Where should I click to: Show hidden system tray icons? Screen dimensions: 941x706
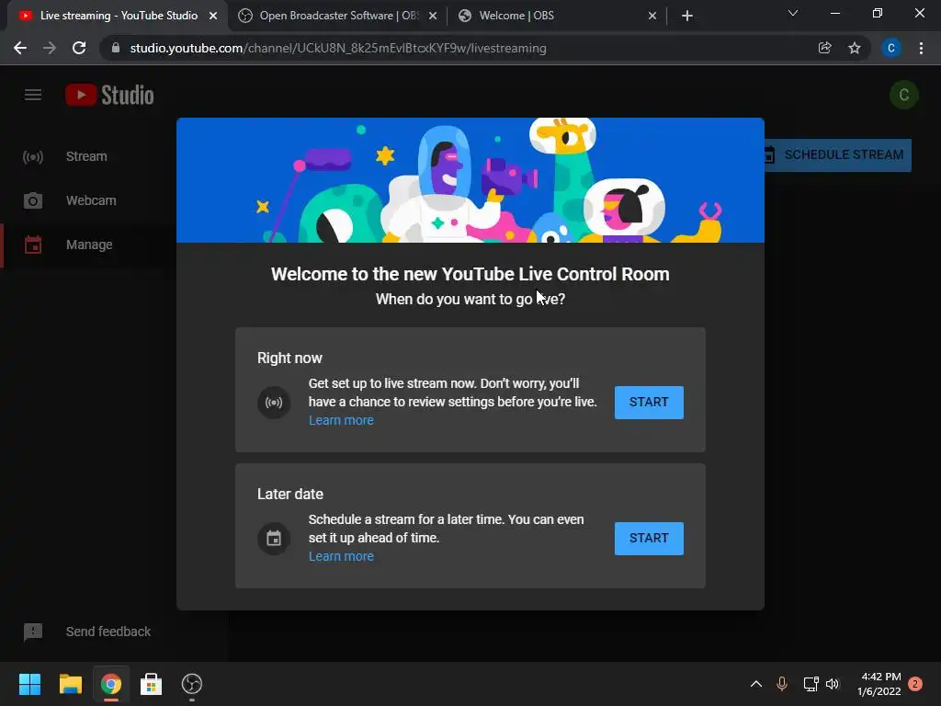[x=756, y=684]
